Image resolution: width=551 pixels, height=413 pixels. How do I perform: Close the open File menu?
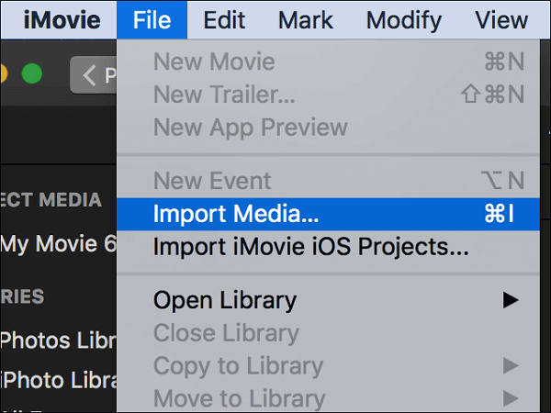point(152,19)
